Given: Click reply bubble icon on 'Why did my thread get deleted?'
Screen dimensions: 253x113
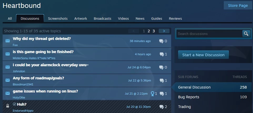Looking at the screenshot, I should [161, 41].
